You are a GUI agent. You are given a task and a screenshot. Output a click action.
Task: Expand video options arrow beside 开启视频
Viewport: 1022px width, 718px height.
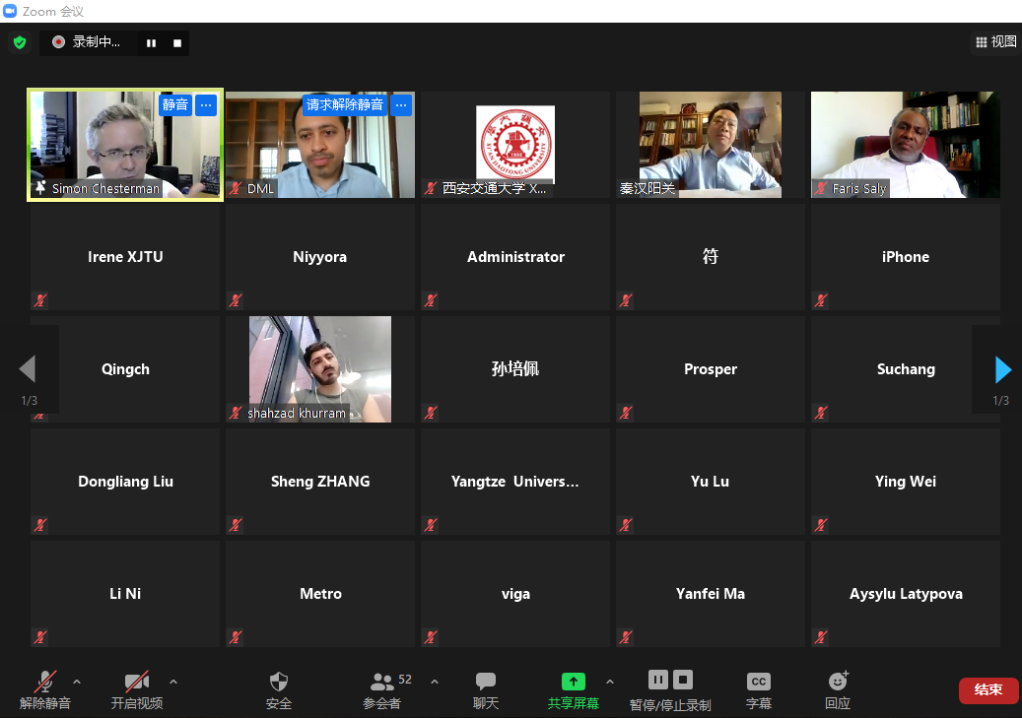(173, 682)
